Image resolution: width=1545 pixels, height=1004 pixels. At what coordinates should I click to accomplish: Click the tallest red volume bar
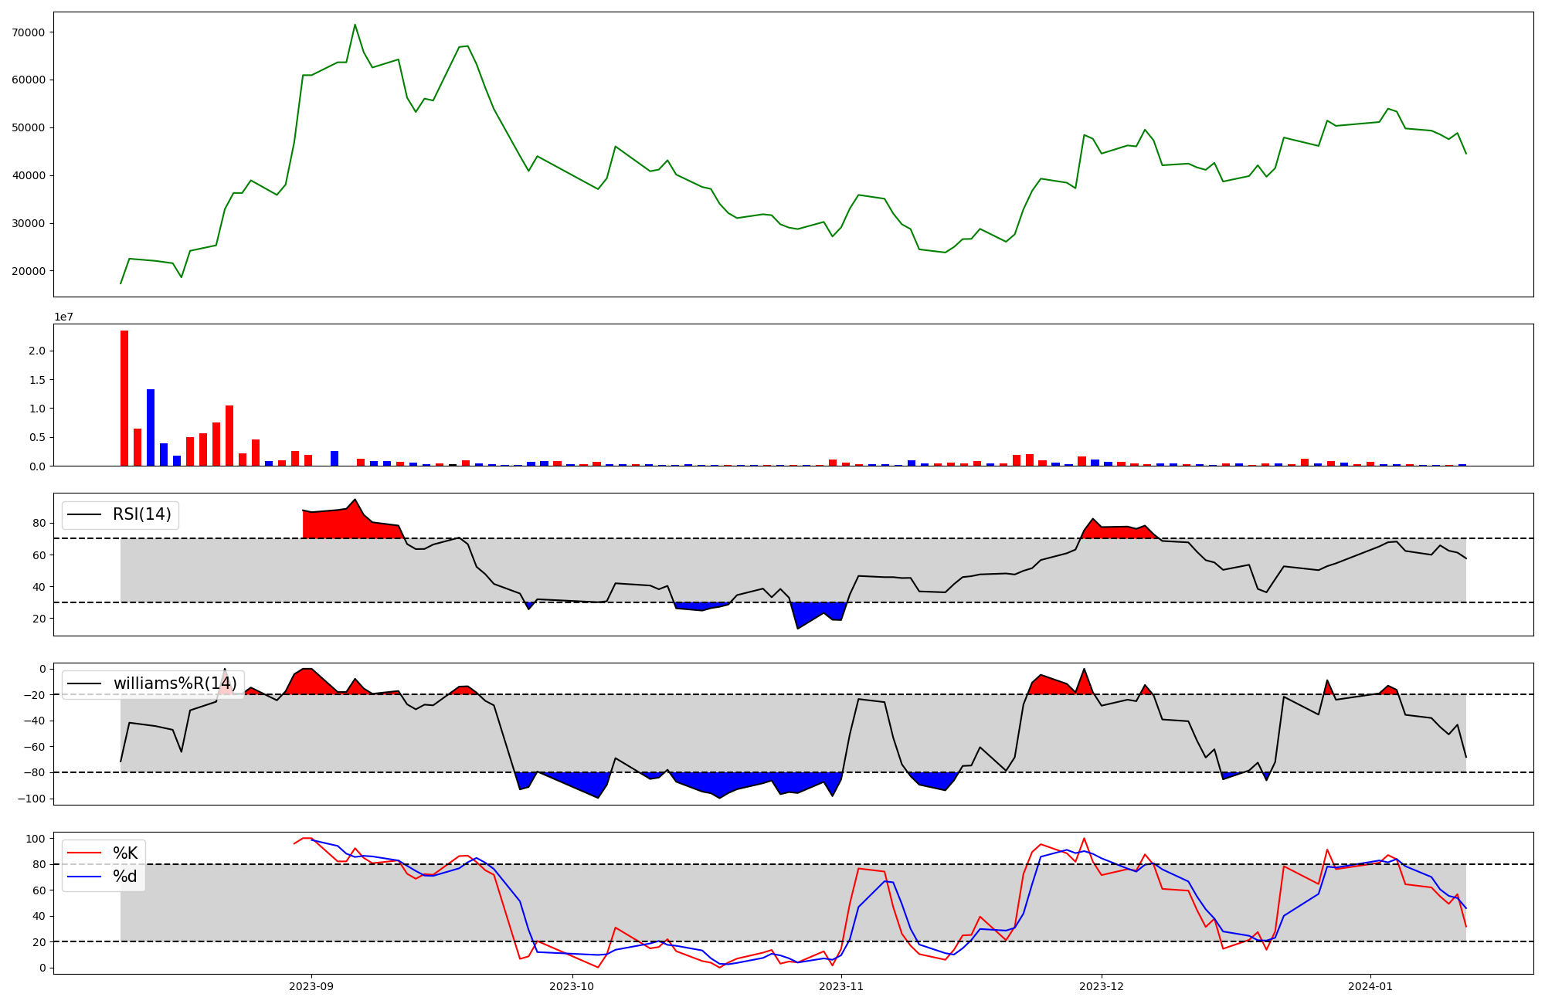[x=124, y=398]
